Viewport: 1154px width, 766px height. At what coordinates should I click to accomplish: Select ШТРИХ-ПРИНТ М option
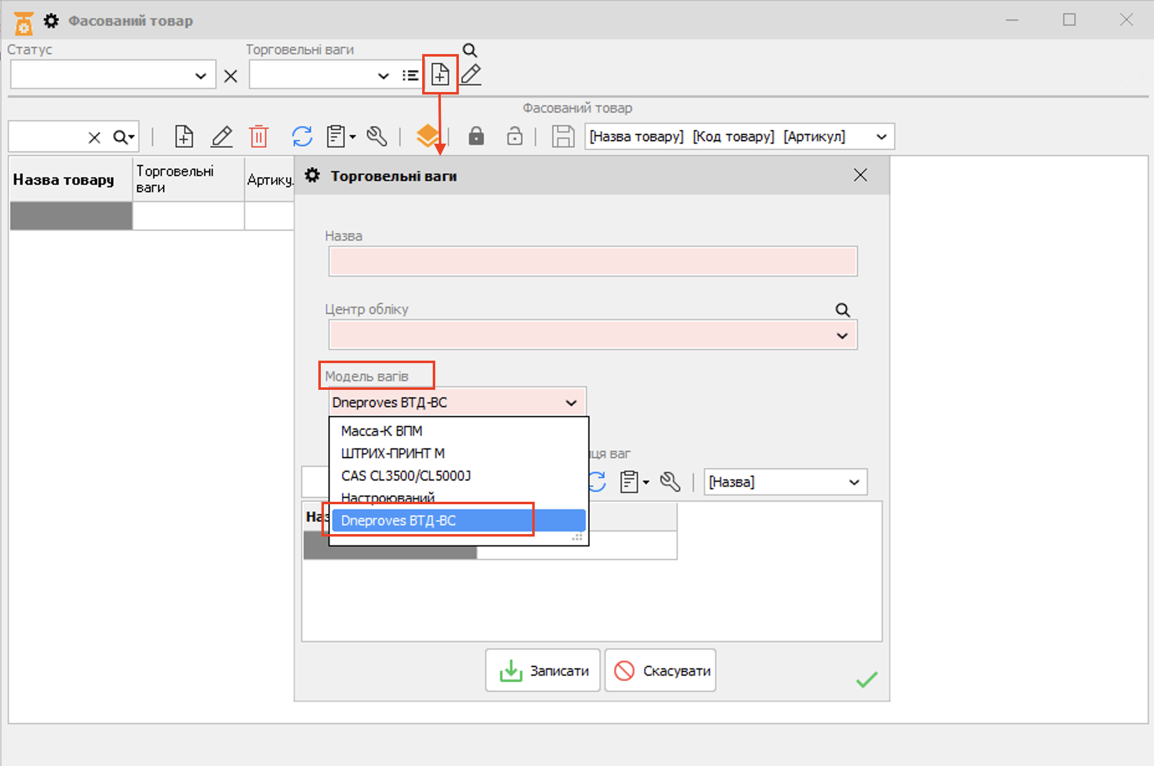click(x=392, y=453)
